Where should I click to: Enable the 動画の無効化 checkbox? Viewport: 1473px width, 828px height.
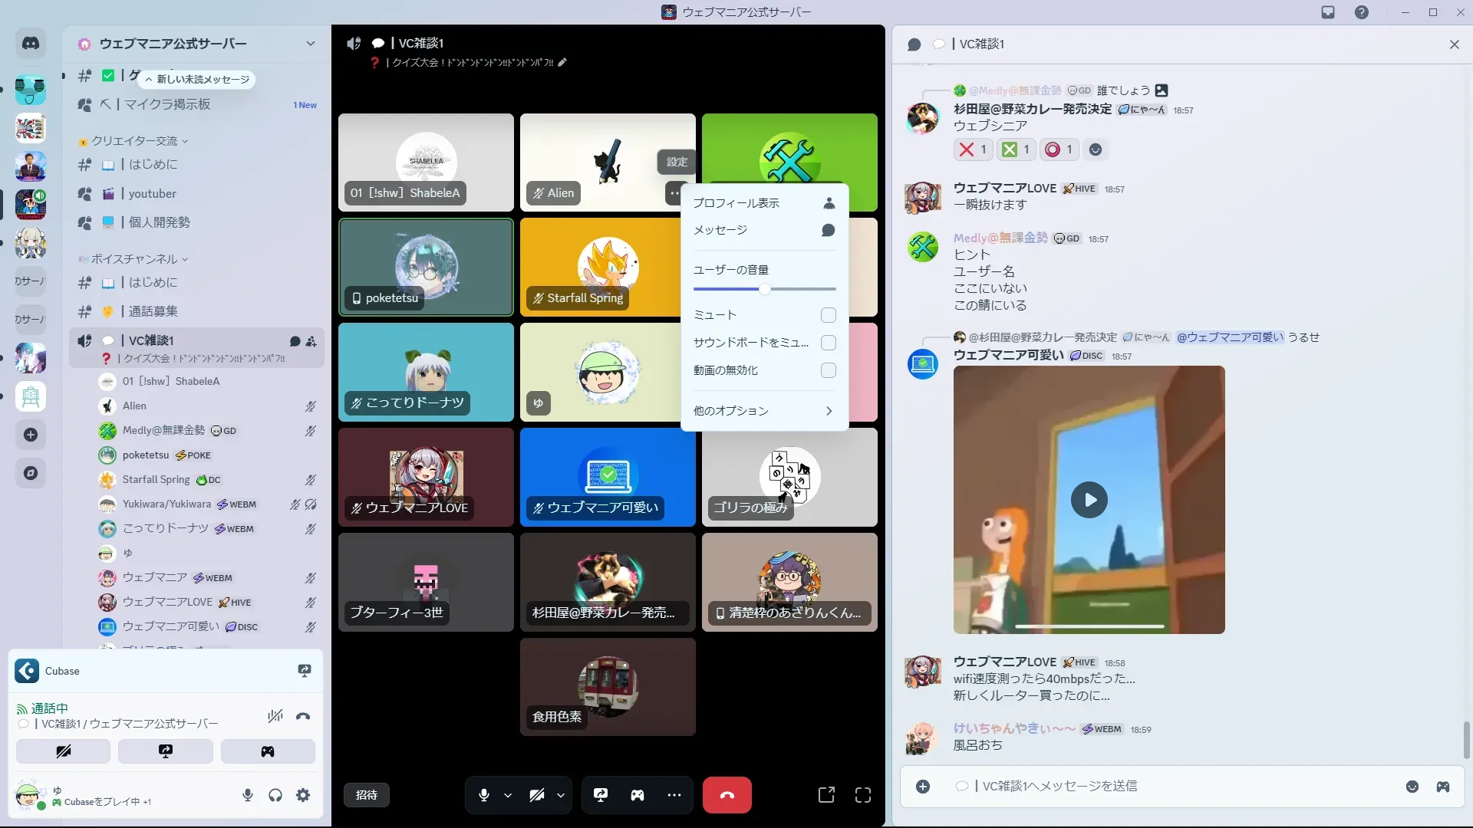click(828, 370)
